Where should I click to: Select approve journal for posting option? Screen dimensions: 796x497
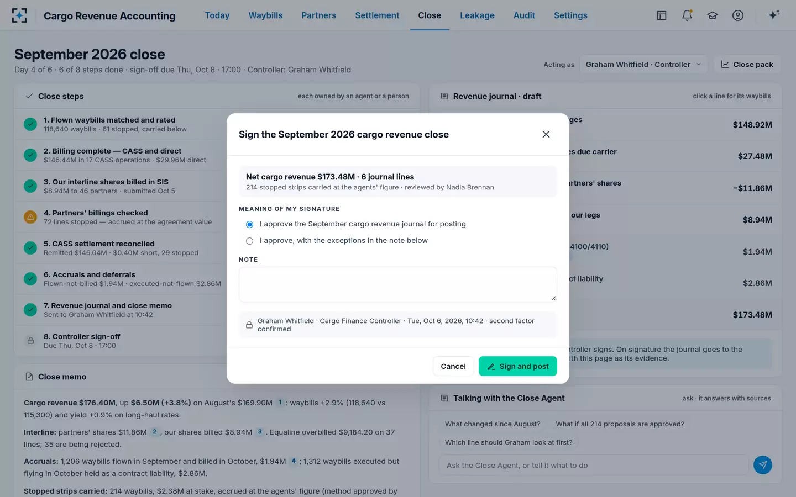[x=249, y=224]
